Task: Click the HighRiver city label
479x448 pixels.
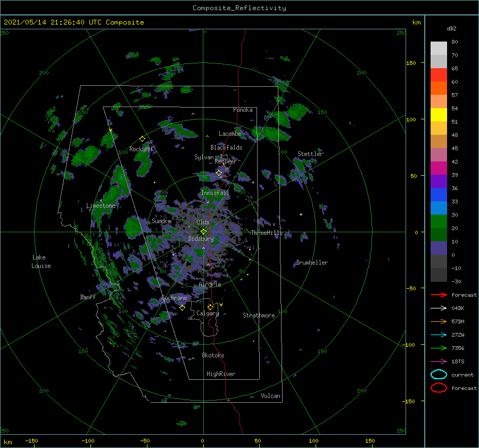Action: 221,374
